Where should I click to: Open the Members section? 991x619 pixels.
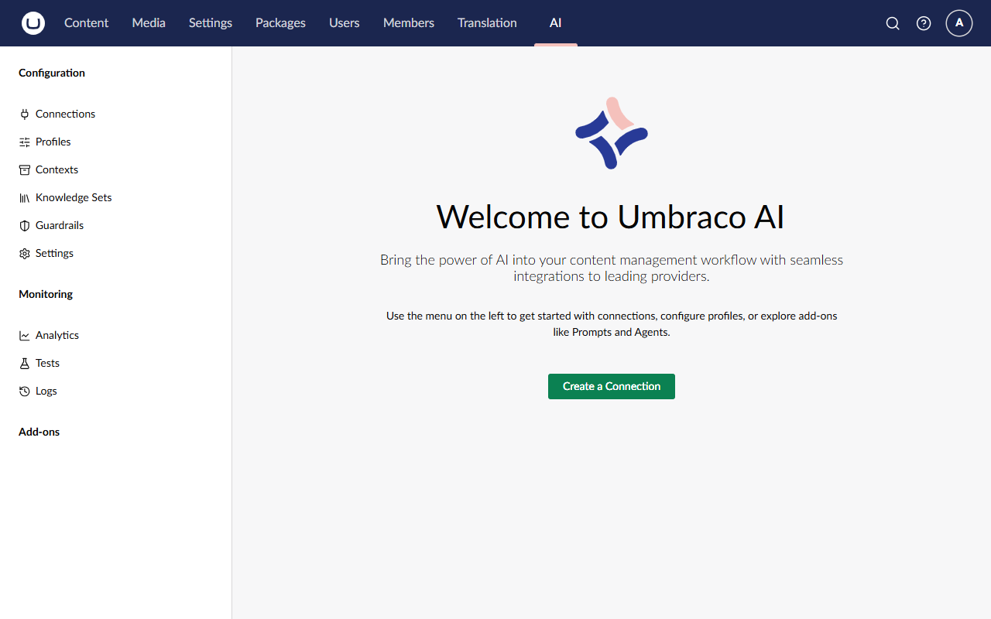coord(409,23)
